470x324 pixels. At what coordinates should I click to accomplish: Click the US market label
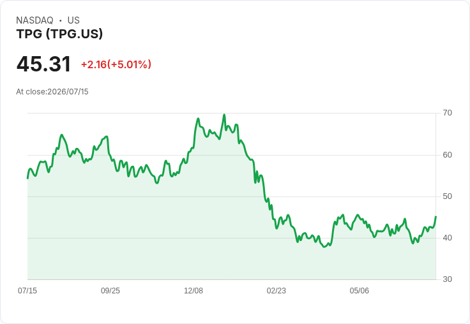click(73, 20)
